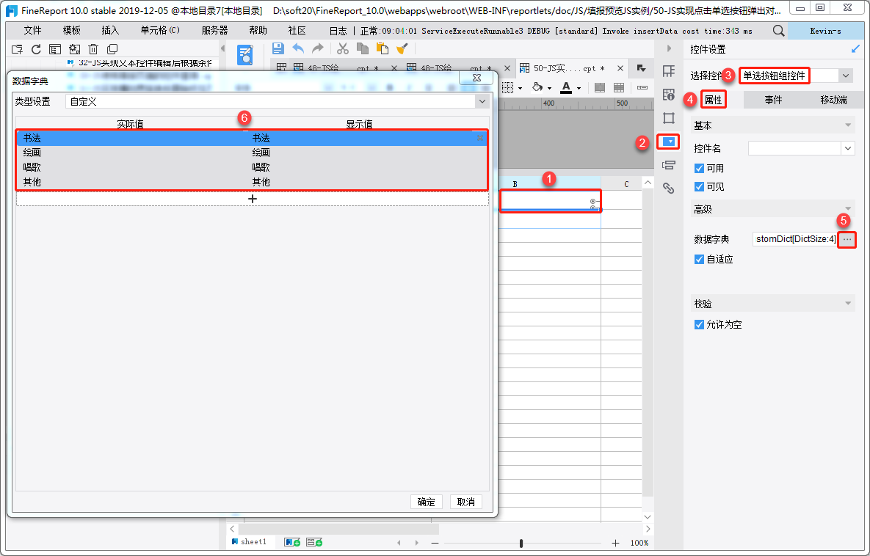Uncheck the 可用 checkbox
The height and width of the screenshot is (556, 870).
tap(699, 168)
